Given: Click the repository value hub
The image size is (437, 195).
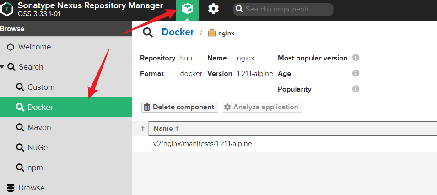Looking at the screenshot, I should pos(186,58).
